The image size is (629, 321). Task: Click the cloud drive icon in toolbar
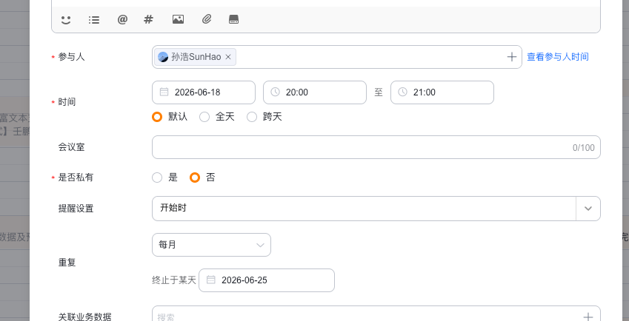tap(234, 19)
